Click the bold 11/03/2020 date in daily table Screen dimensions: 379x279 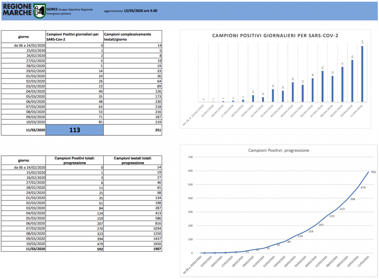pyautogui.click(x=35, y=130)
